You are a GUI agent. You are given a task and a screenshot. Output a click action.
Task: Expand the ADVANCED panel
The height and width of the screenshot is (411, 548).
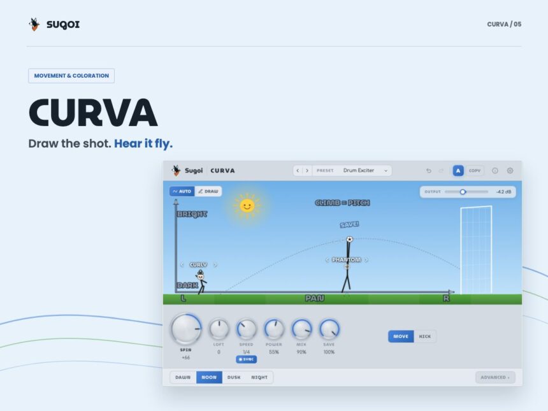(495, 377)
